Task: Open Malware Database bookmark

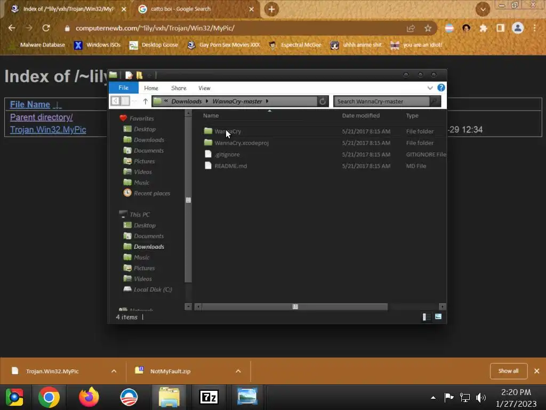Action: point(38,45)
